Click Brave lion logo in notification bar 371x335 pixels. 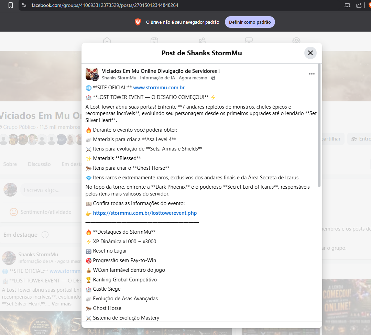(x=138, y=22)
